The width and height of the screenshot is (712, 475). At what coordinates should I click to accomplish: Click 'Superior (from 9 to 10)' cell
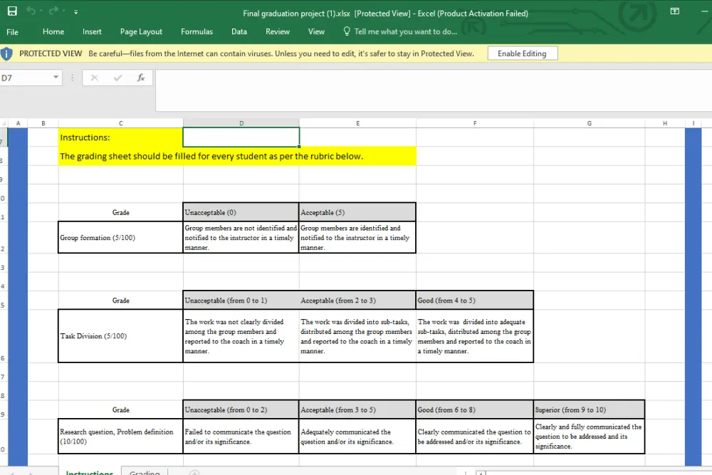point(590,409)
